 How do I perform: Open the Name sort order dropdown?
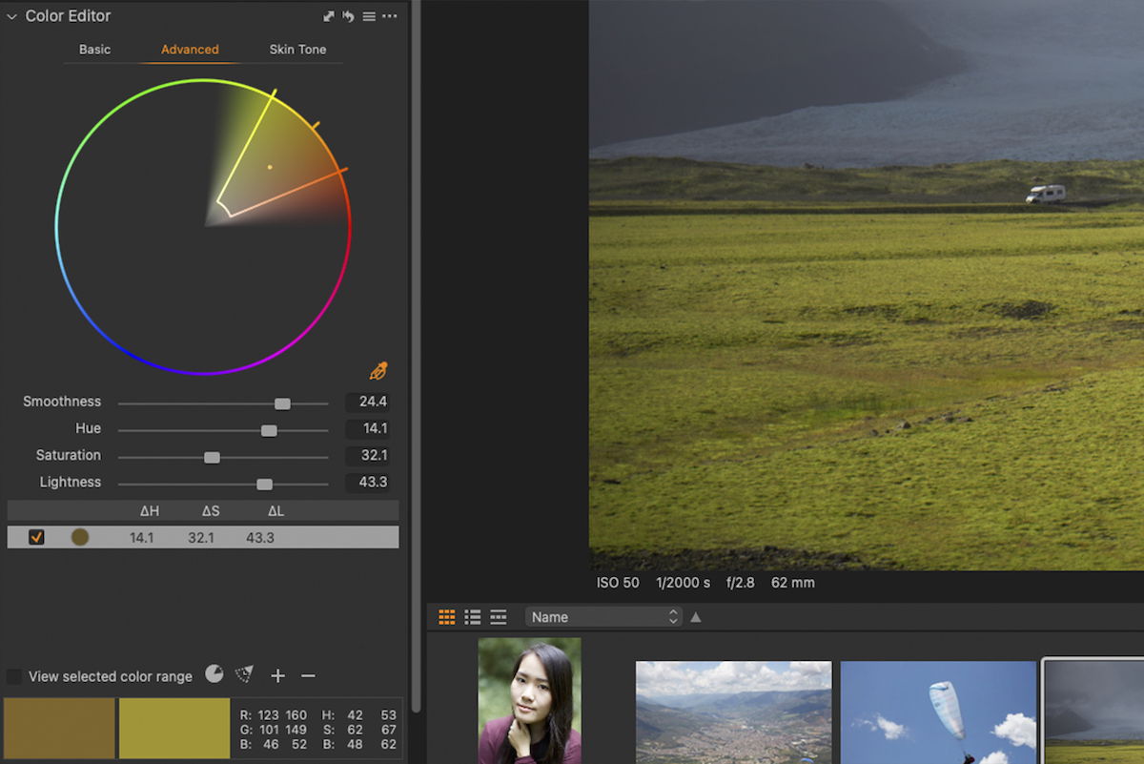pyautogui.click(x=603, y=616)
